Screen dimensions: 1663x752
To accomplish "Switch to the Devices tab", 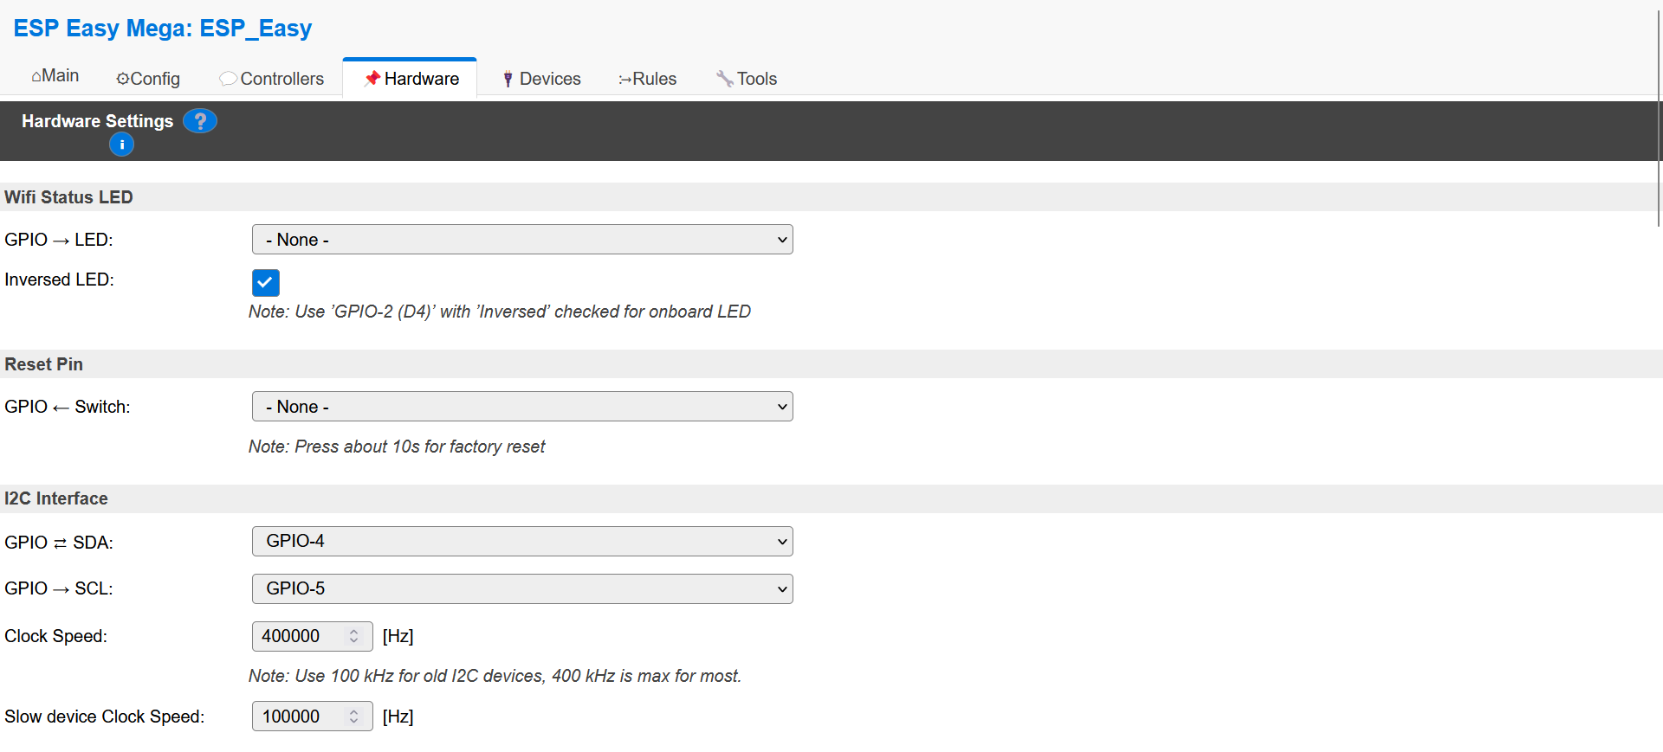I will 541,79.
